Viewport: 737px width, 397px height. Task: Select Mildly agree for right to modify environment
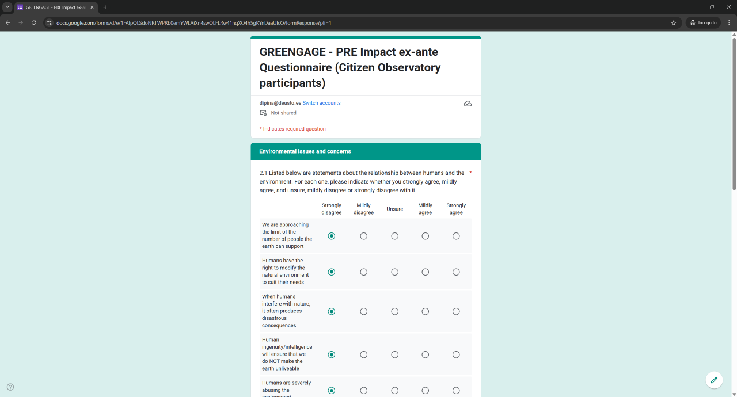tap(426, 272)
